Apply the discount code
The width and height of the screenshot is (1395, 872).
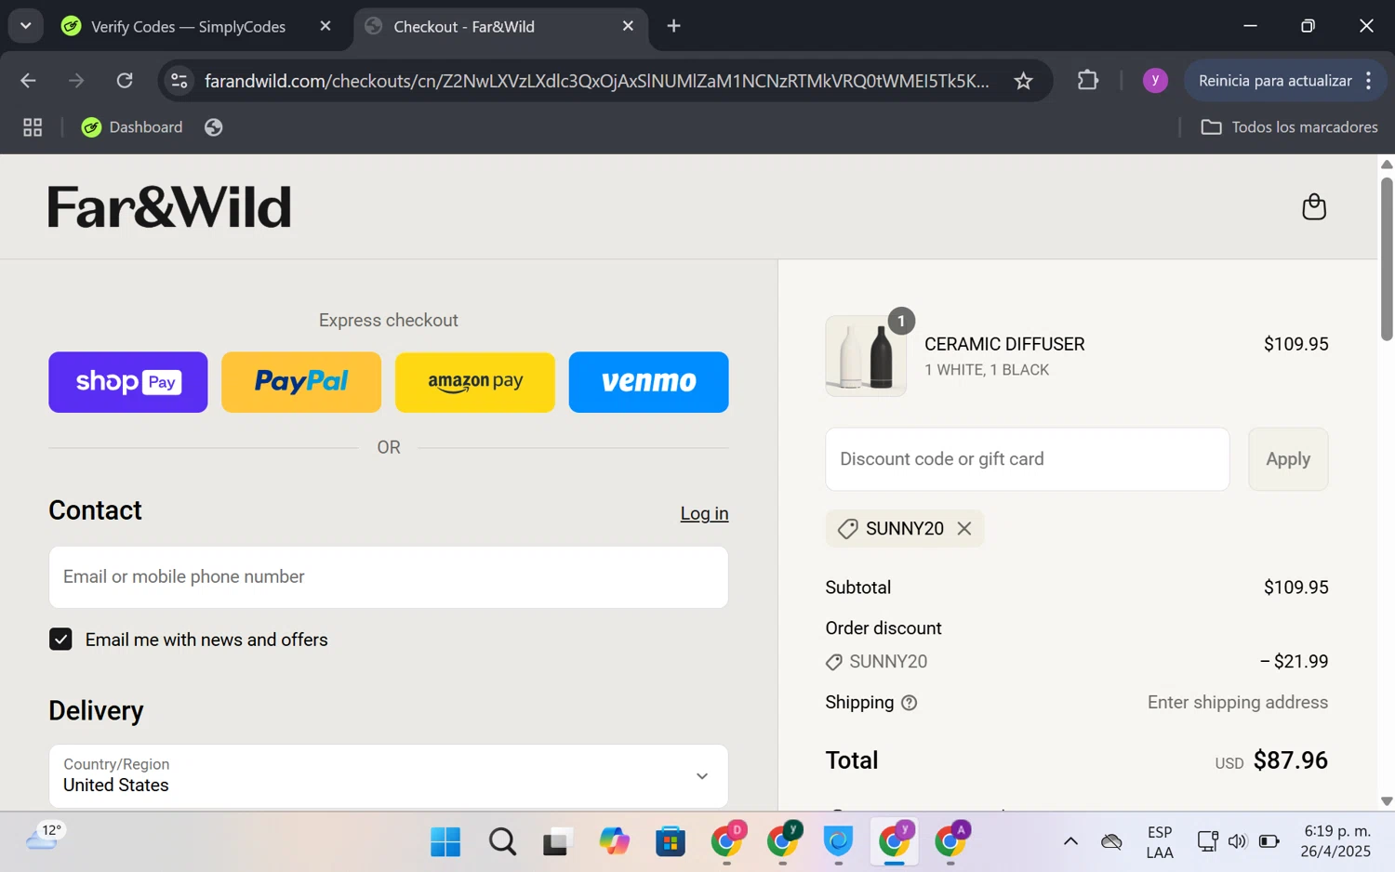coord(1288,459)
